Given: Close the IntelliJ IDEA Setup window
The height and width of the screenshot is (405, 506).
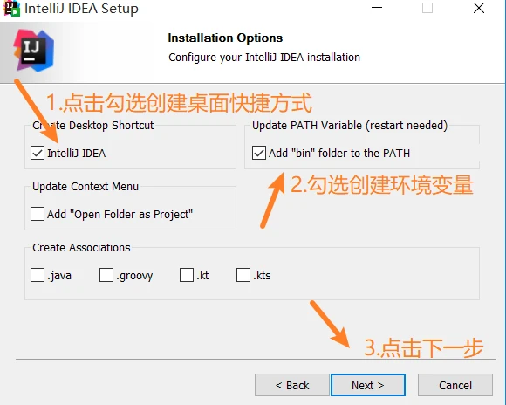Looking at the screenshot, I should [479, 8].
